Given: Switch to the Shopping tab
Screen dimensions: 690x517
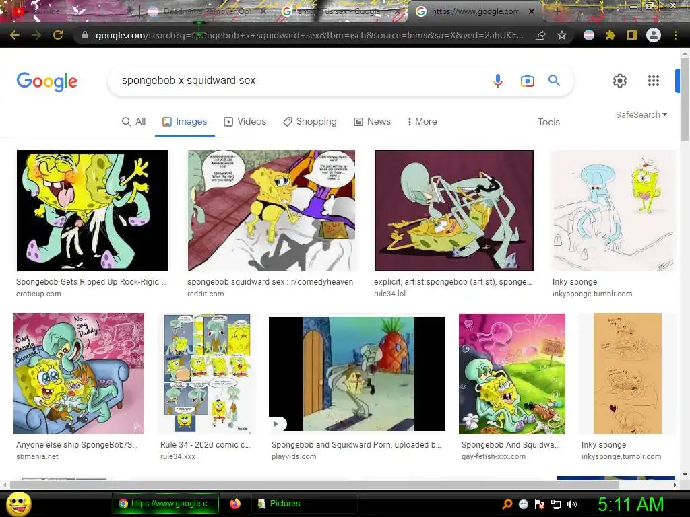Looking at the screenshot, I should pyautogui.click(x=310, y=121).
